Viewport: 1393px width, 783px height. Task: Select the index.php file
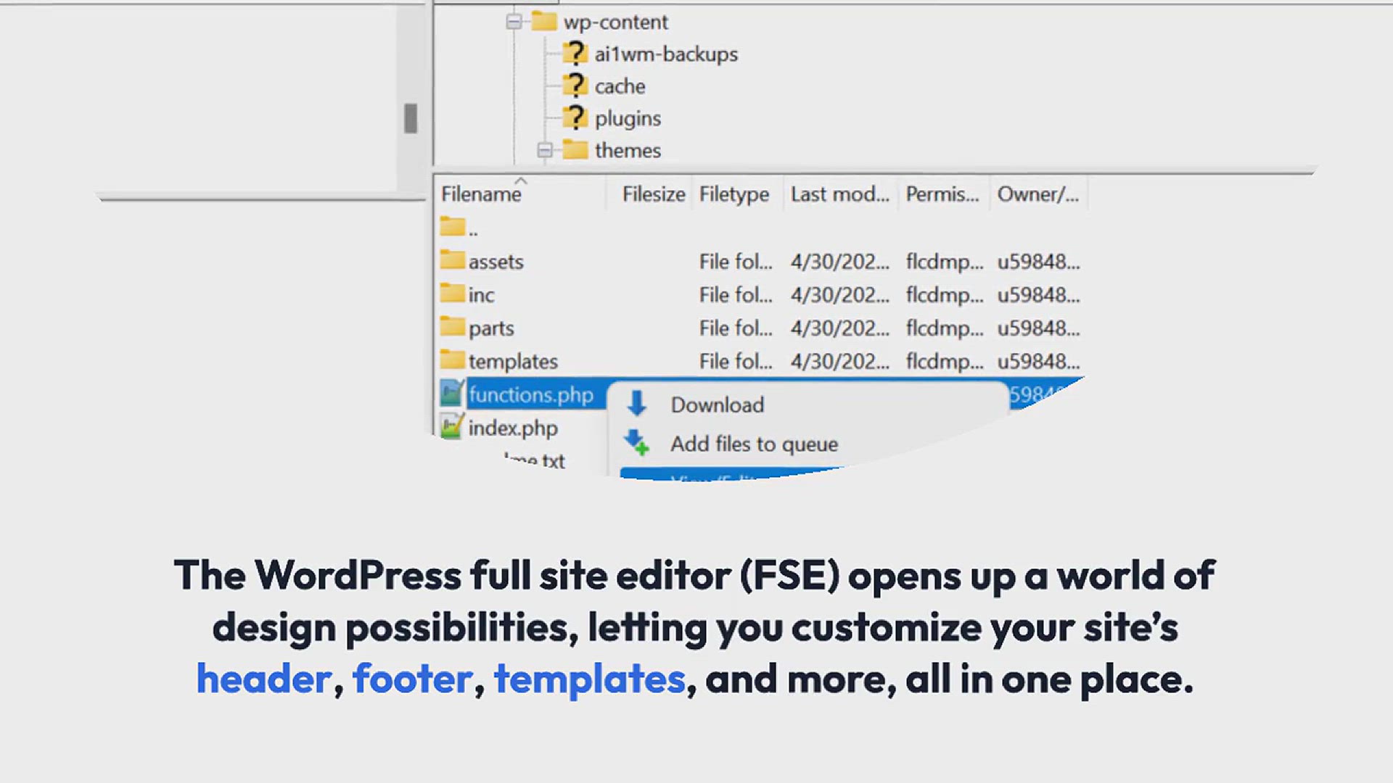pyautogui.click(x=513, y=428)
